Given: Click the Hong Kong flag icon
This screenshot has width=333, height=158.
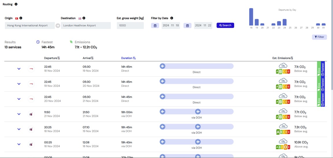Looking at the screenshot, I should 16,18.
